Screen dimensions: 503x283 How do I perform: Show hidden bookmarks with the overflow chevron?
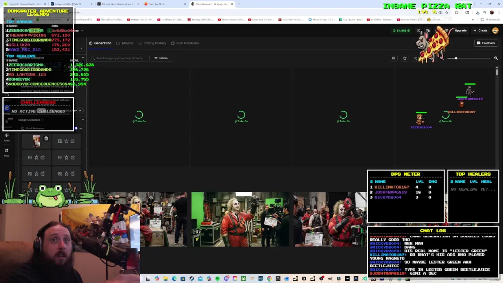[x=473, y=19]
